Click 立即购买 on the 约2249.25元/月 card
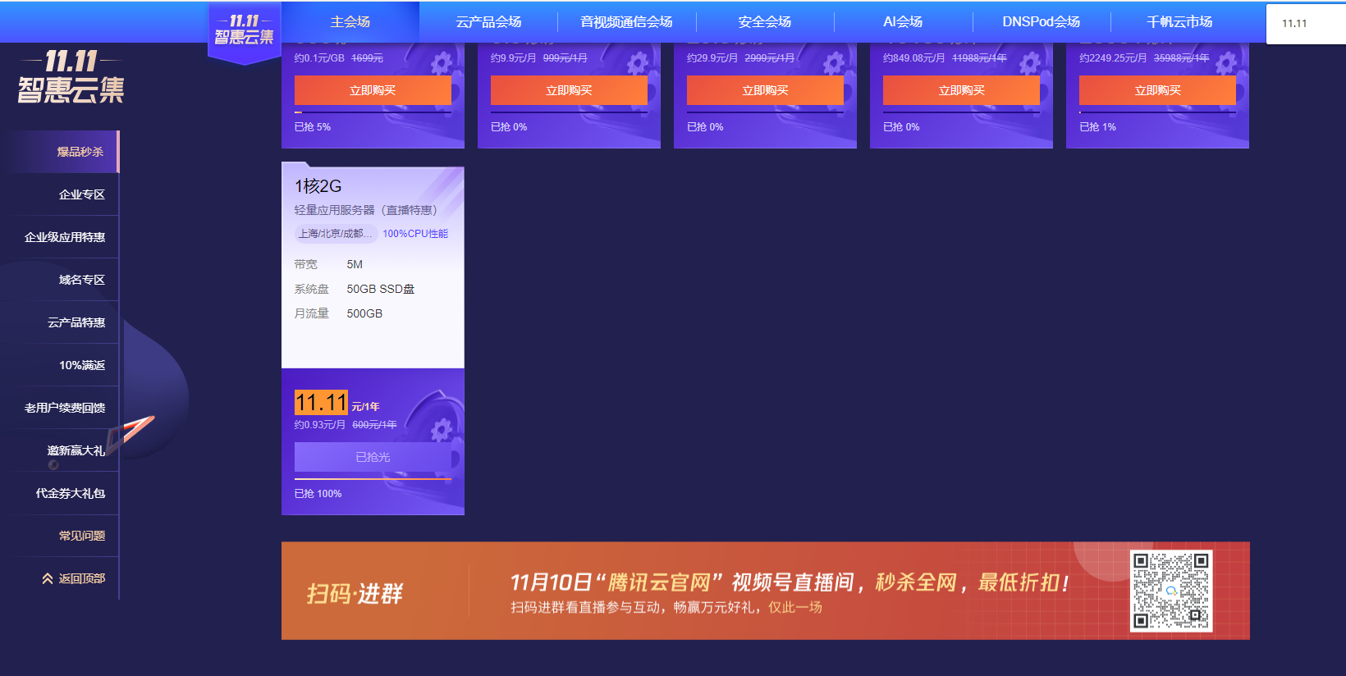This screenshot has height=676, width=1346. click(x=1157, y=90)
